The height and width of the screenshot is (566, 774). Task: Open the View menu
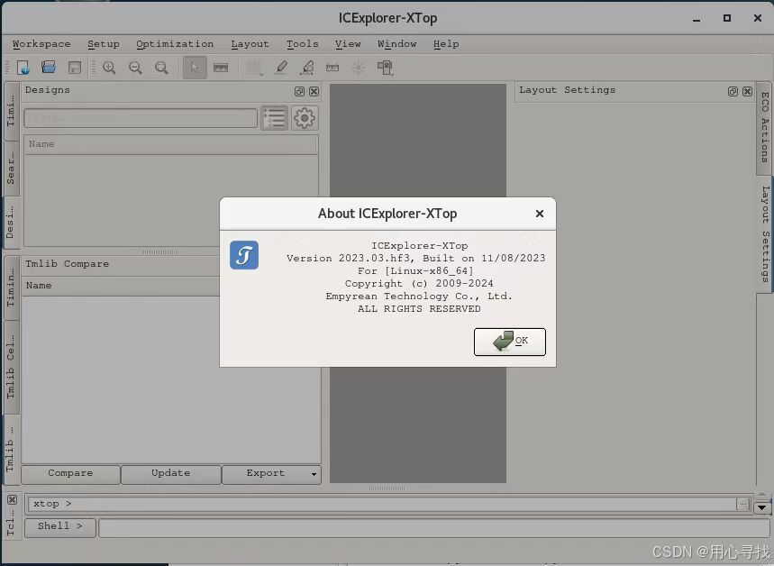tap(348, 44)
